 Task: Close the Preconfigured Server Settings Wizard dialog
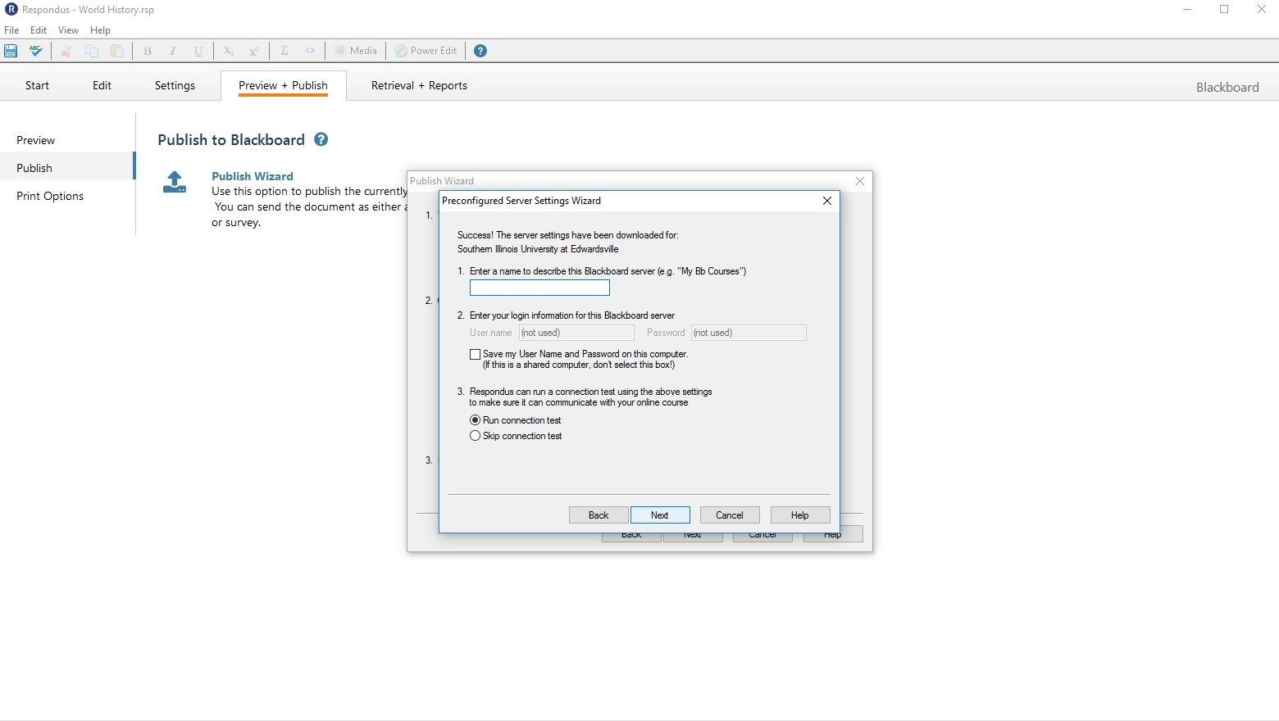click(827, 201)
